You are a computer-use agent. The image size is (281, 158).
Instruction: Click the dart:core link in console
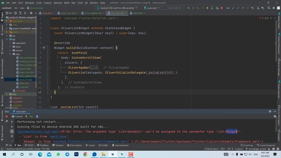pyautogui.click(x=58, y=136)
